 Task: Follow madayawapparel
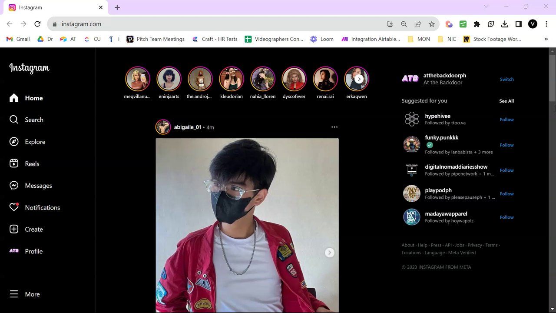(506, 217)
